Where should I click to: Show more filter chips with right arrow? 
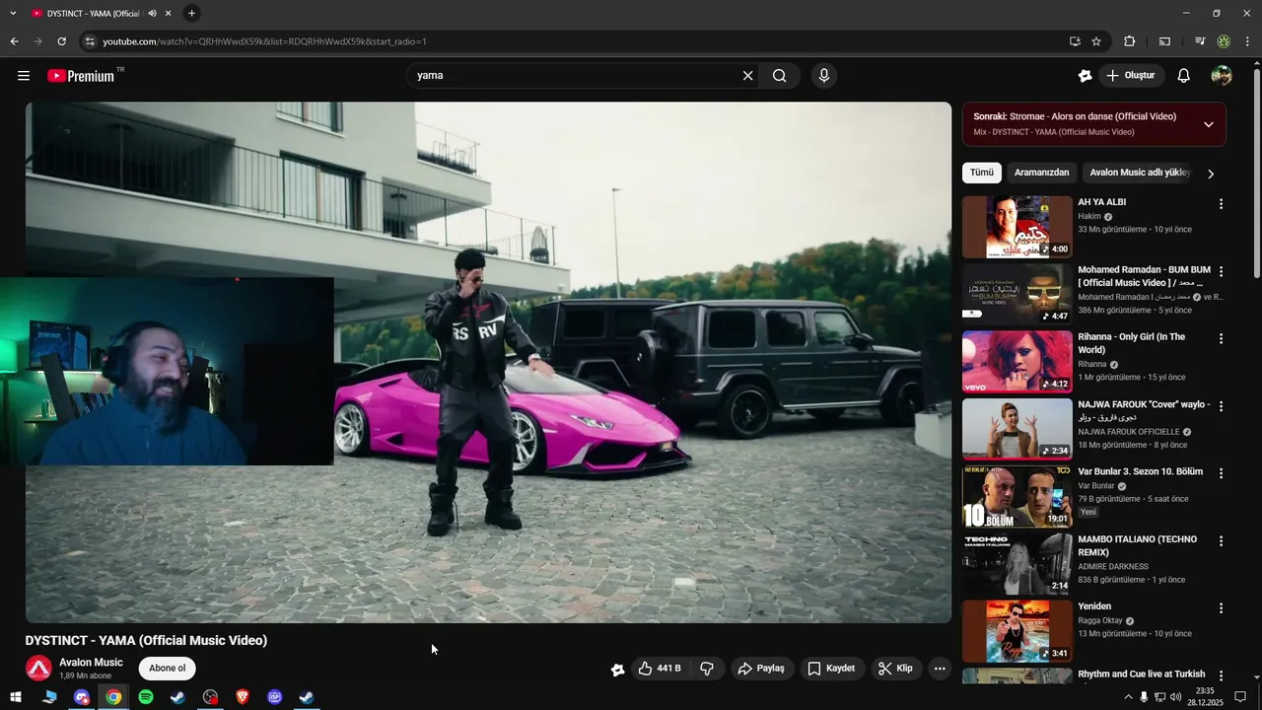1211,174
